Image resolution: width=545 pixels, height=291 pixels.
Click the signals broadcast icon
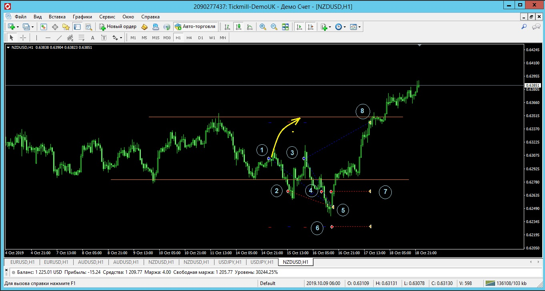tap(167, 27)
